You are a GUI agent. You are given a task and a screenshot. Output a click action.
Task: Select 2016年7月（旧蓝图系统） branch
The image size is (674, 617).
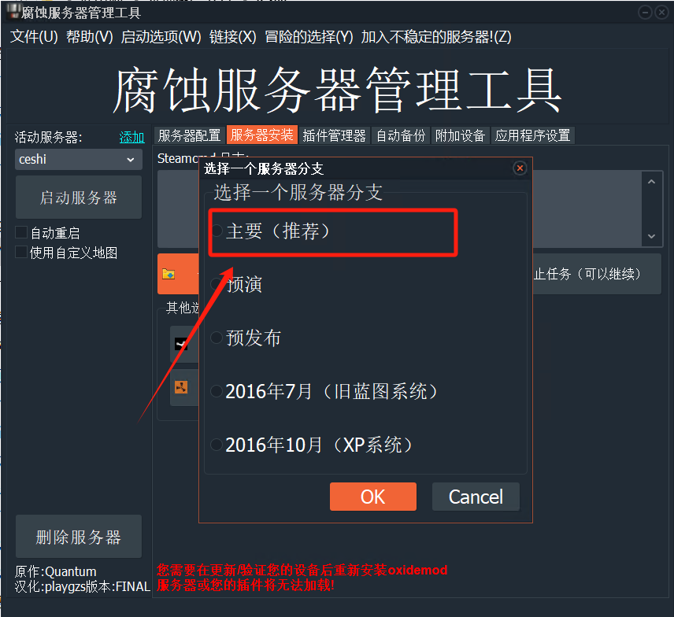[x=217, y=391]
